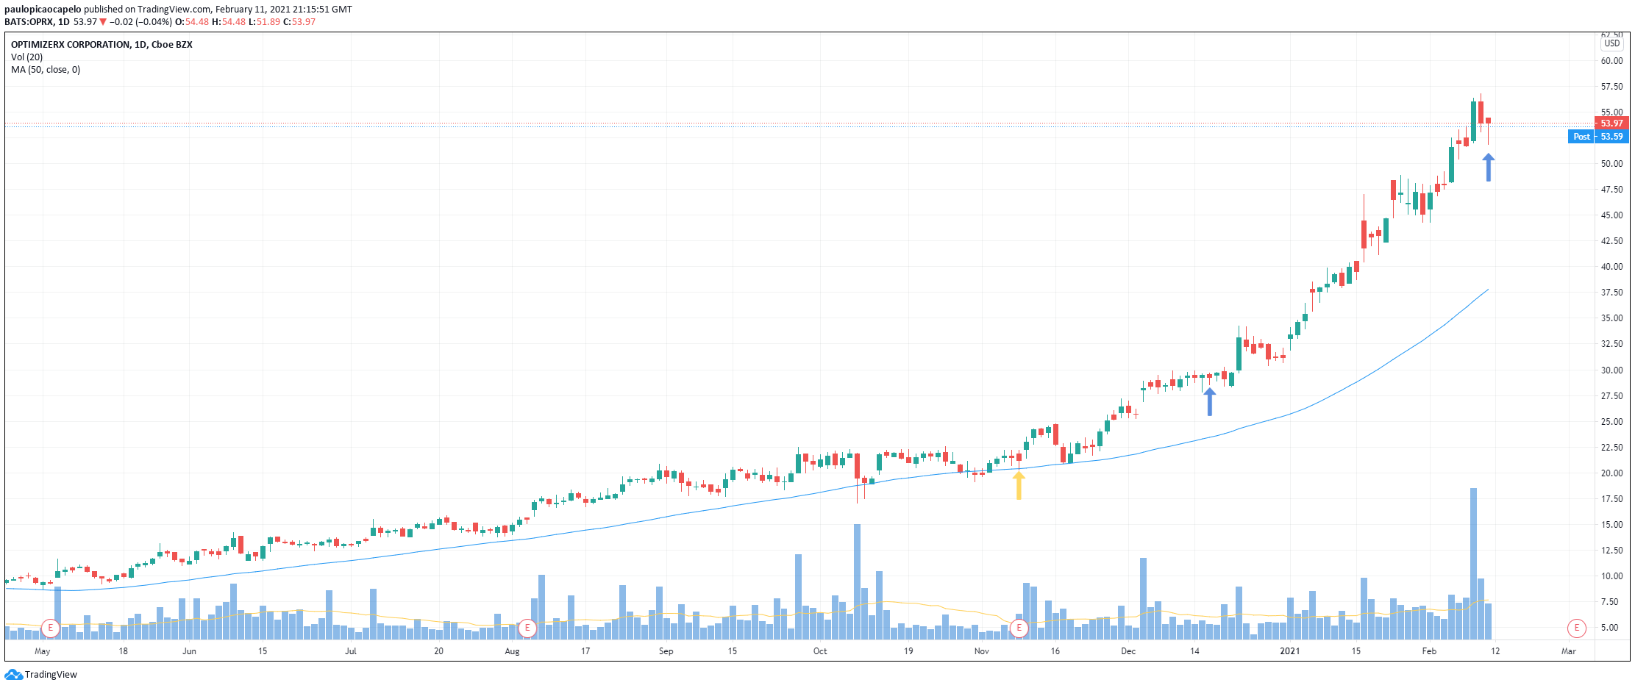Click the Mar label on time axis

click(1569, 651)
